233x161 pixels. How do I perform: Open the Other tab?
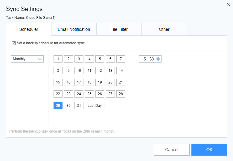[x=164, y=29]
